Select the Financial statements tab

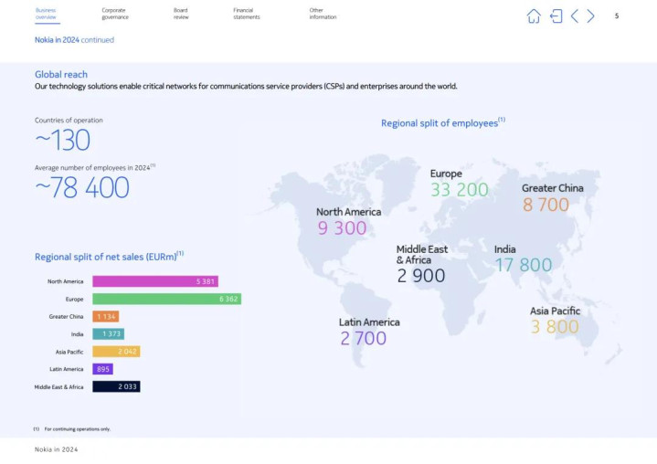[x=246, y=14]
